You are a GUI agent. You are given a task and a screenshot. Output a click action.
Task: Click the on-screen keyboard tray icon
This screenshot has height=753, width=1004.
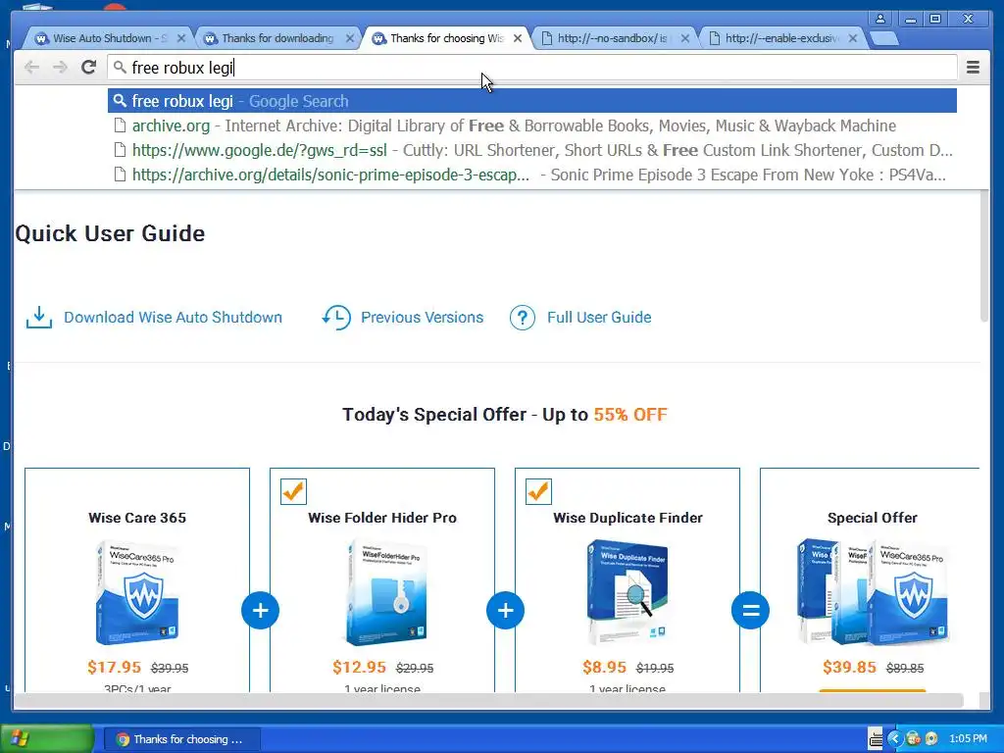click(x=875, y=739)
